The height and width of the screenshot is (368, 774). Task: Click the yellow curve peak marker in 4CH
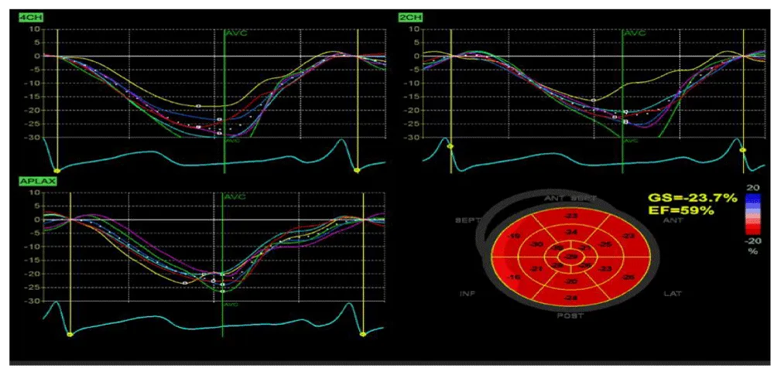coord(198,106)
